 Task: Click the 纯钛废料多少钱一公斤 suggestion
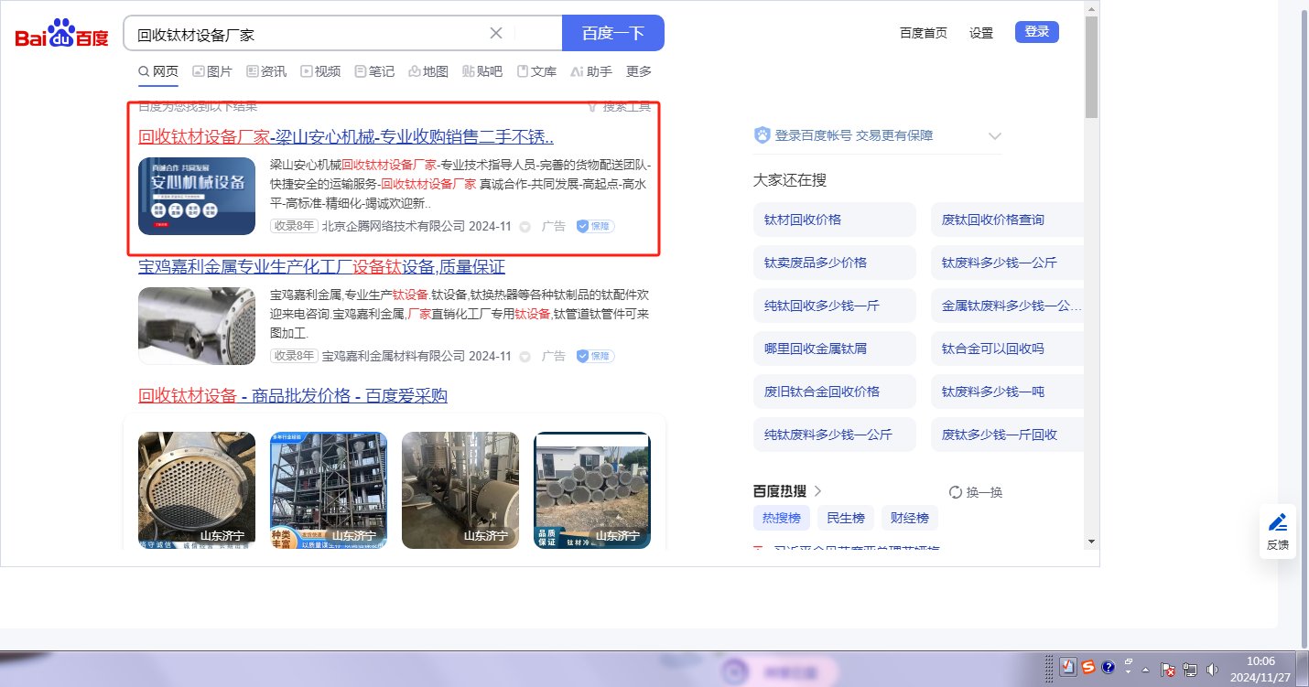(x=835, y=435)
